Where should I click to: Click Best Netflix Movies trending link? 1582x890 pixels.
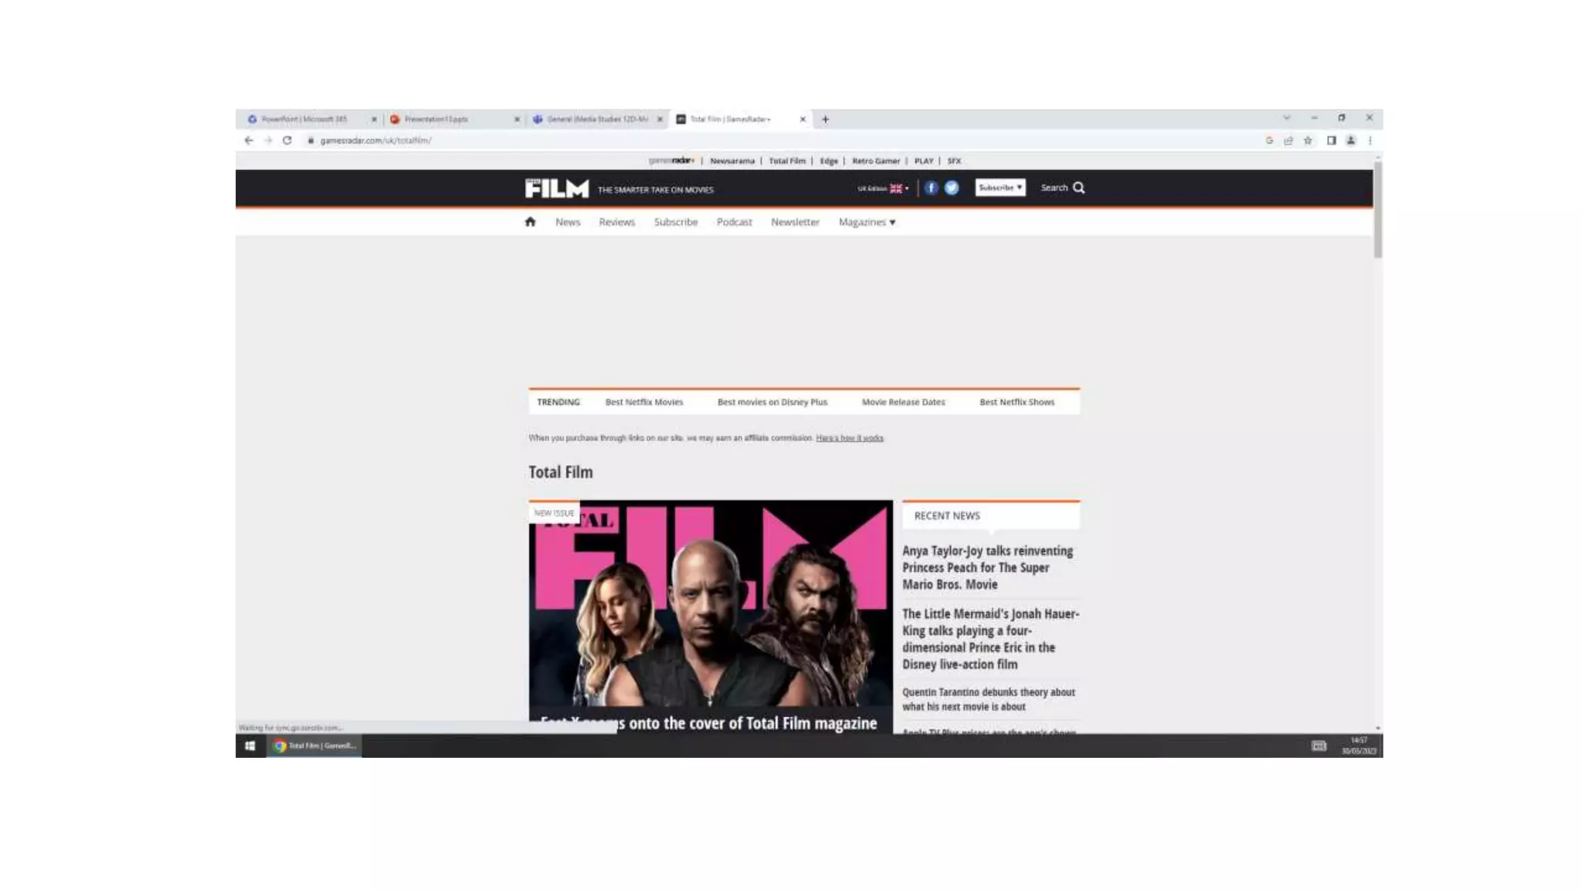[x=643, y=402]
